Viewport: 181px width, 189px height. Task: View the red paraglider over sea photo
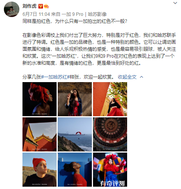click(x=75, y=134)
